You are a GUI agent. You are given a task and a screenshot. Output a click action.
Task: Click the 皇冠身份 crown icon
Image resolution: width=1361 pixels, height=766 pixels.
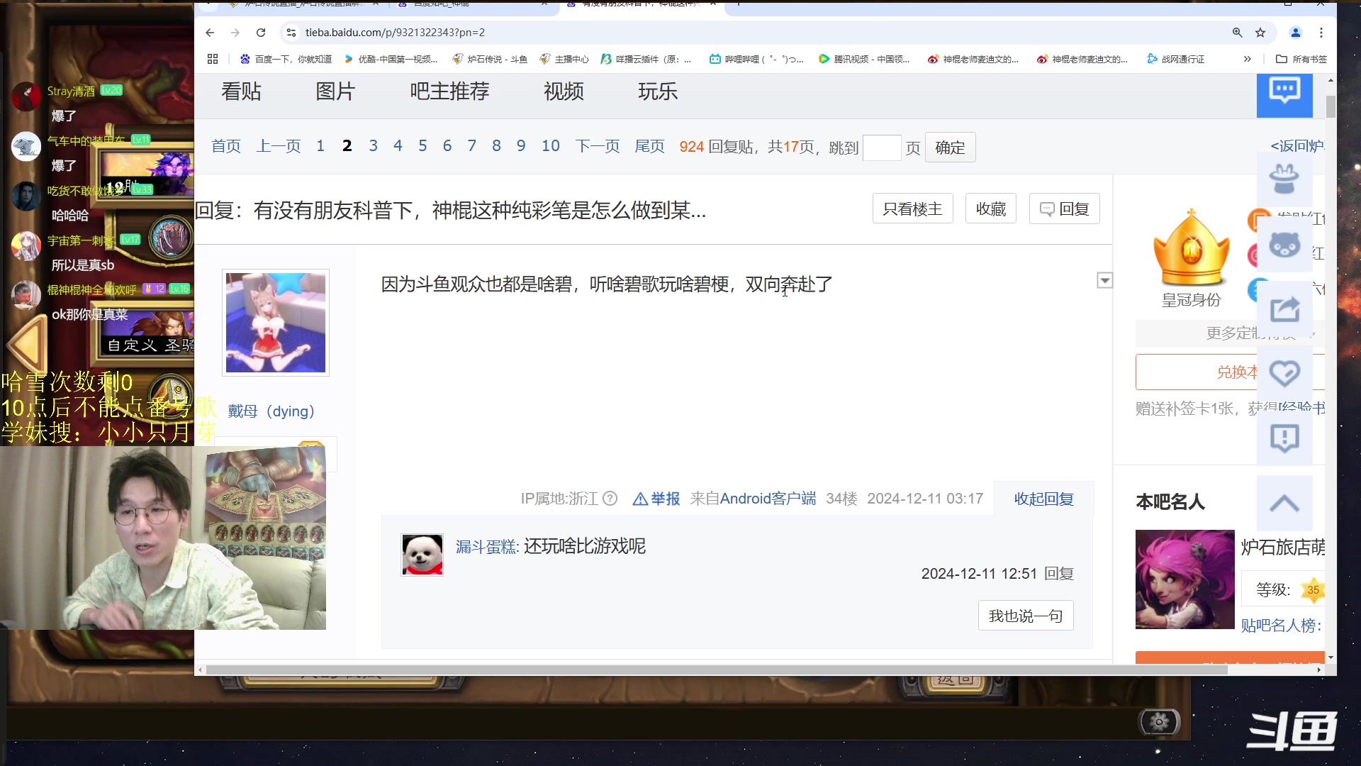[1192, 248]
